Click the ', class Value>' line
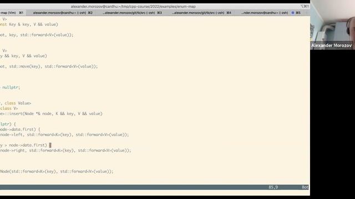The image size is (355, 199). pos(16,103)
